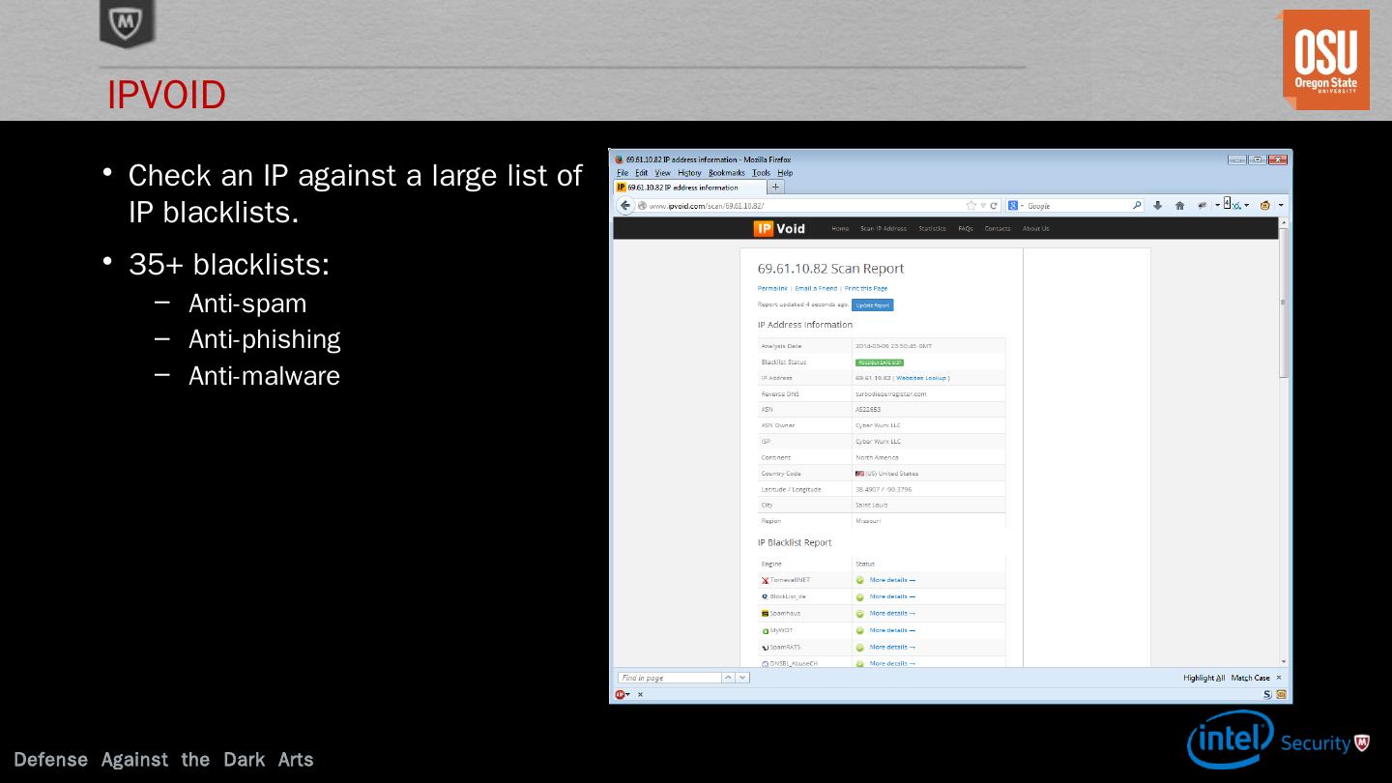
Task: Open the Edit menu
Action: tap(641, 173)
